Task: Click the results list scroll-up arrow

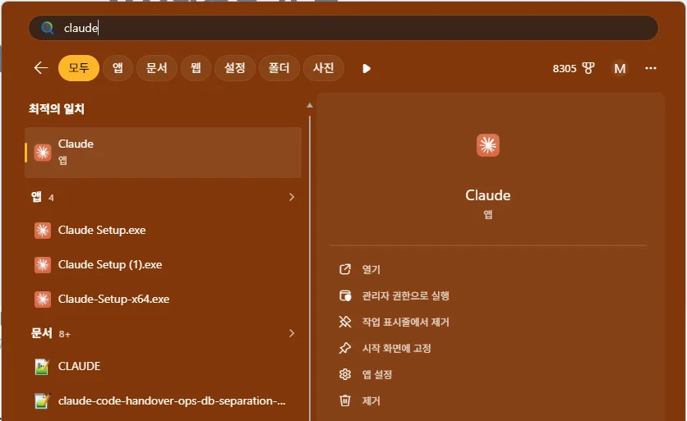Action: [x=310, y=106]
